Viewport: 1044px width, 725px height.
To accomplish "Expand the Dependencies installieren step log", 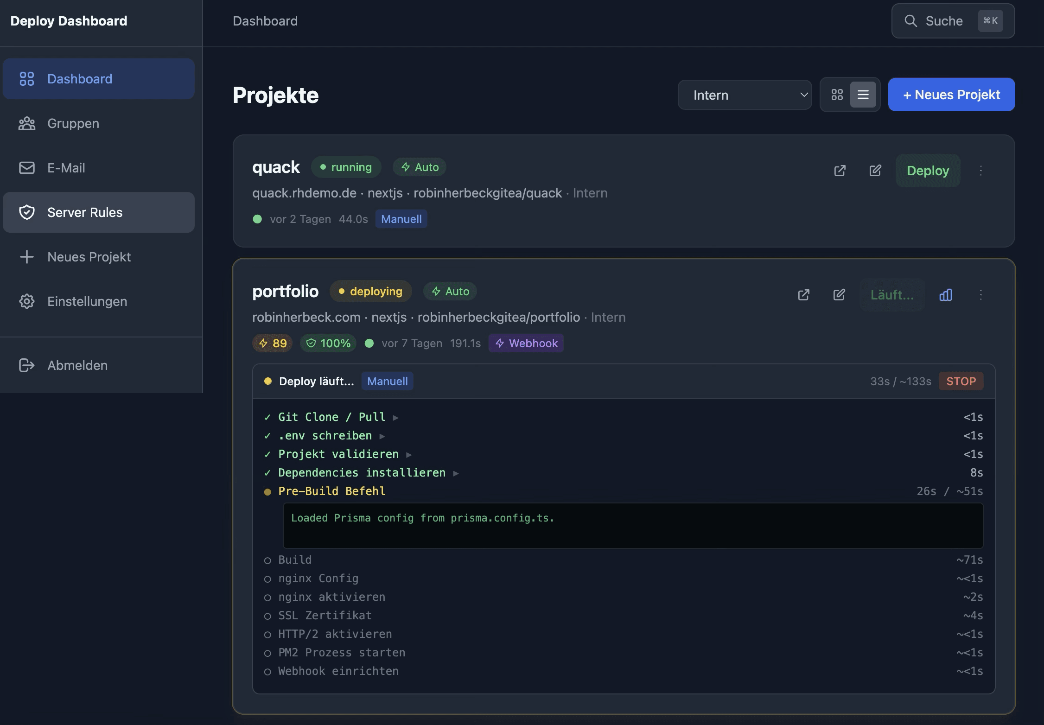I will pos(457,472).
